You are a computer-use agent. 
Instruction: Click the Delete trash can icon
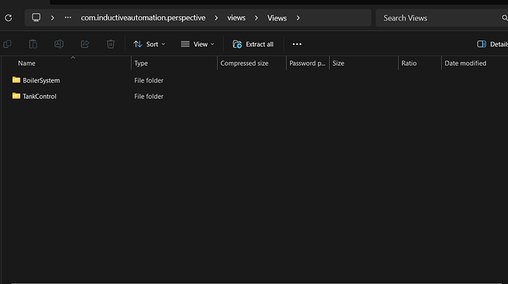click(110, 44)
